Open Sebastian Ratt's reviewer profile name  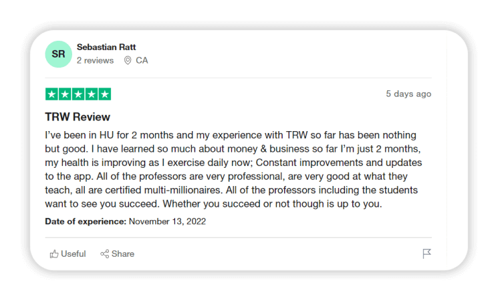(106, 47)
